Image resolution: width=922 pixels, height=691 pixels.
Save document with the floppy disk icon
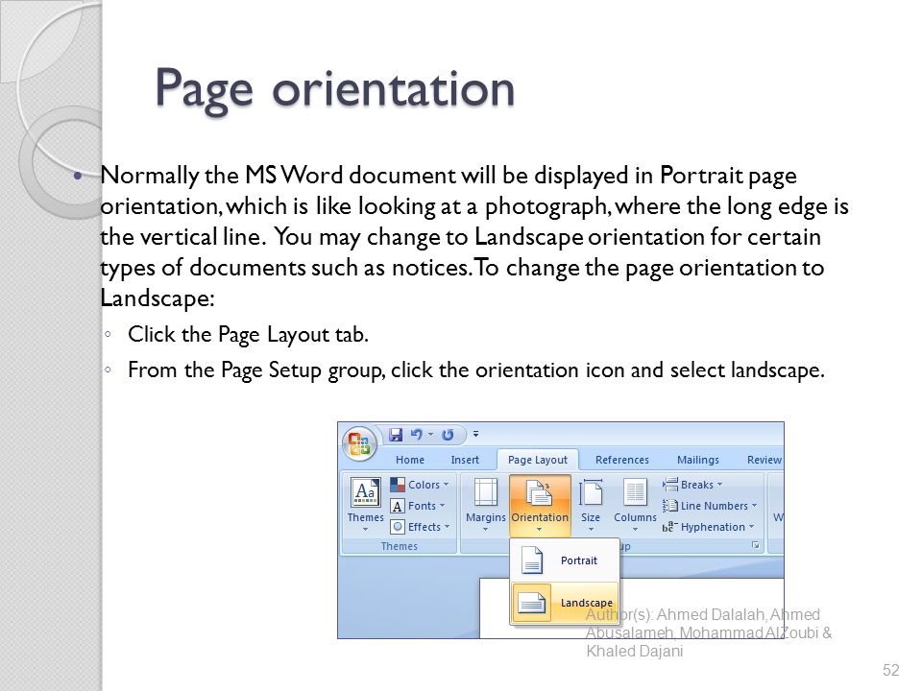[396, 434]
